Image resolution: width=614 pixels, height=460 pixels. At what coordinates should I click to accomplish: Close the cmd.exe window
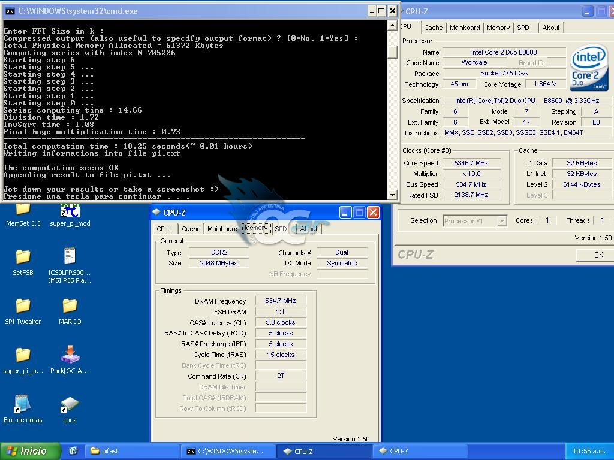pos(392,11)
